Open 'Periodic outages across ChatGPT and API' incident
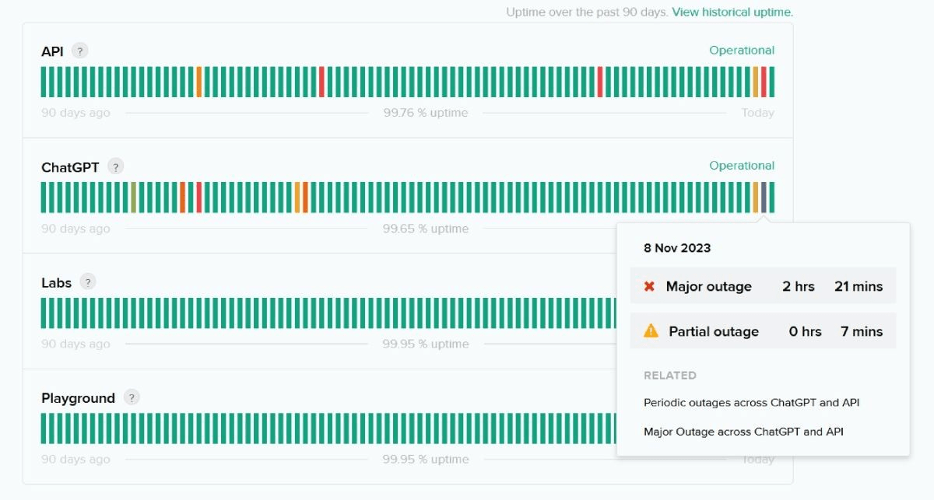 coord(751,403)
